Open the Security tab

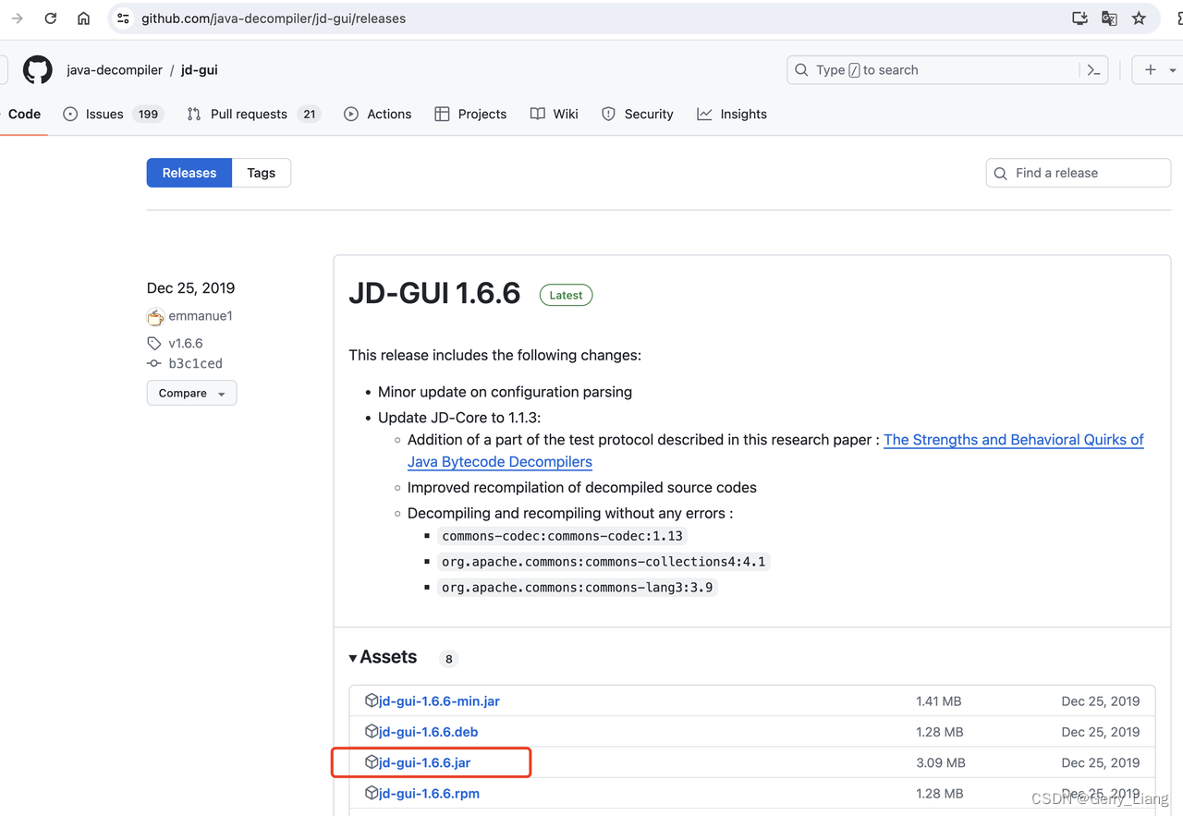[637, 114]
